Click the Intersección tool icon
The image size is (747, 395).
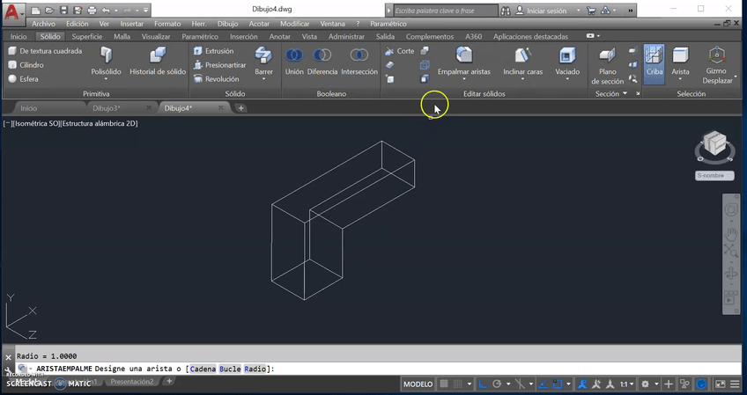pyautogui.click(x=359, y=55)
